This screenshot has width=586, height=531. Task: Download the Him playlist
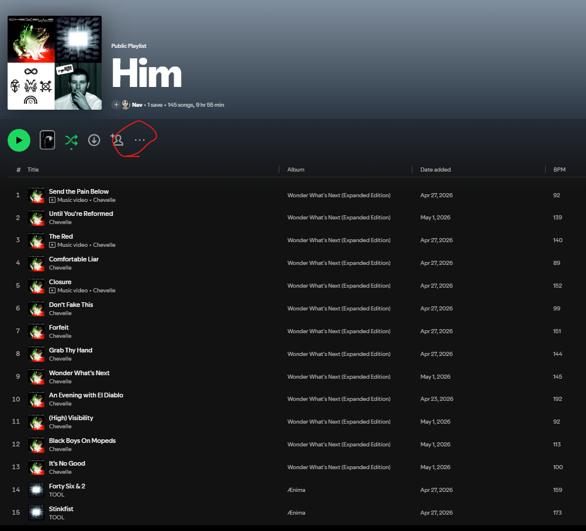(94, 140)
